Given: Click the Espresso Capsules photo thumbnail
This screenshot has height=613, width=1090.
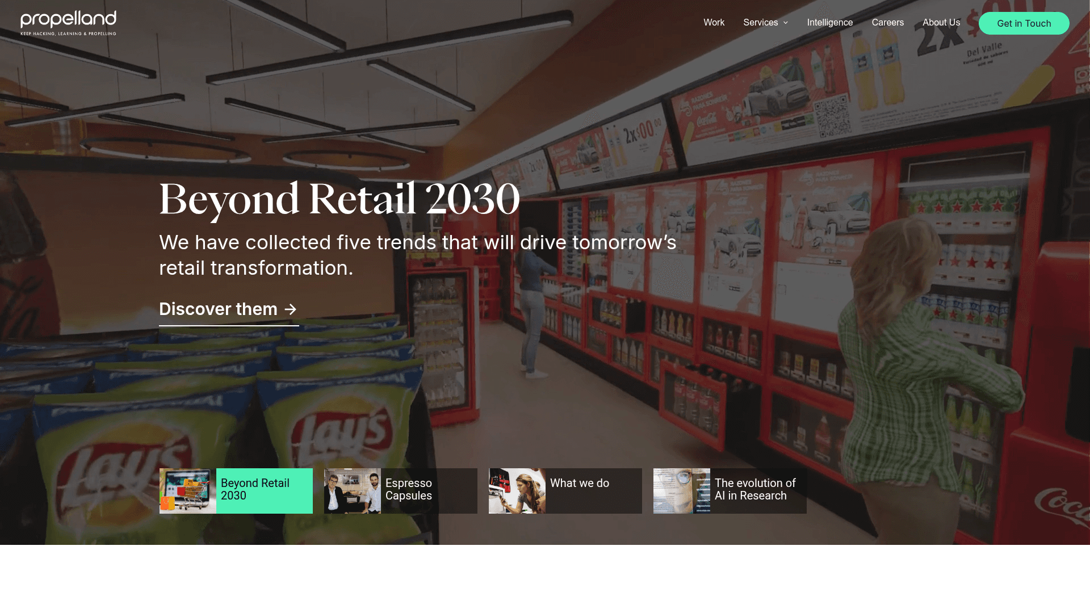Looking at the screenshot, I should (352, 490).
